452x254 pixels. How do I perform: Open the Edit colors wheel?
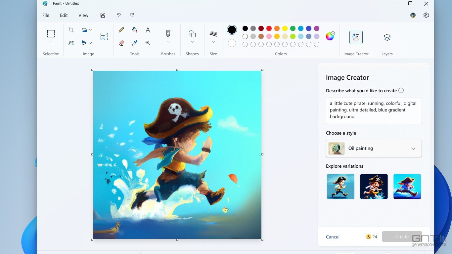coord(330,36)
